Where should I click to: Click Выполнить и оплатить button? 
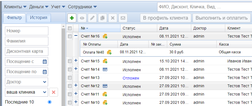coord(222,18)
